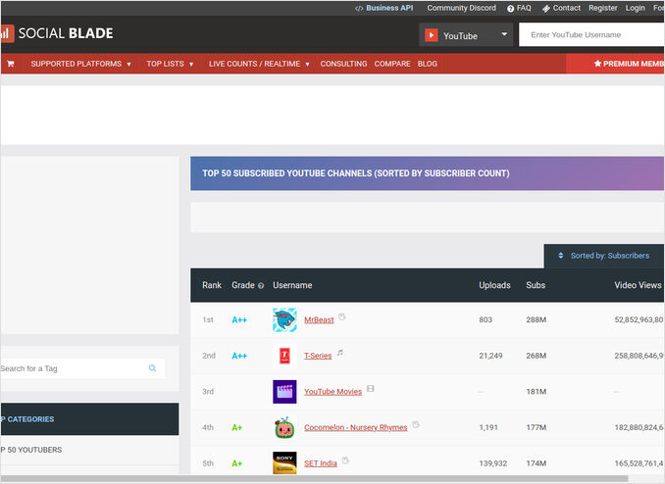
Task: Click the T-Series channel avatar
Action: coord(284,356)
